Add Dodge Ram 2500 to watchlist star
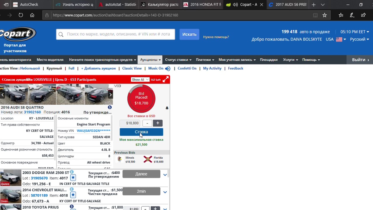373x210 pixels. 73,177
